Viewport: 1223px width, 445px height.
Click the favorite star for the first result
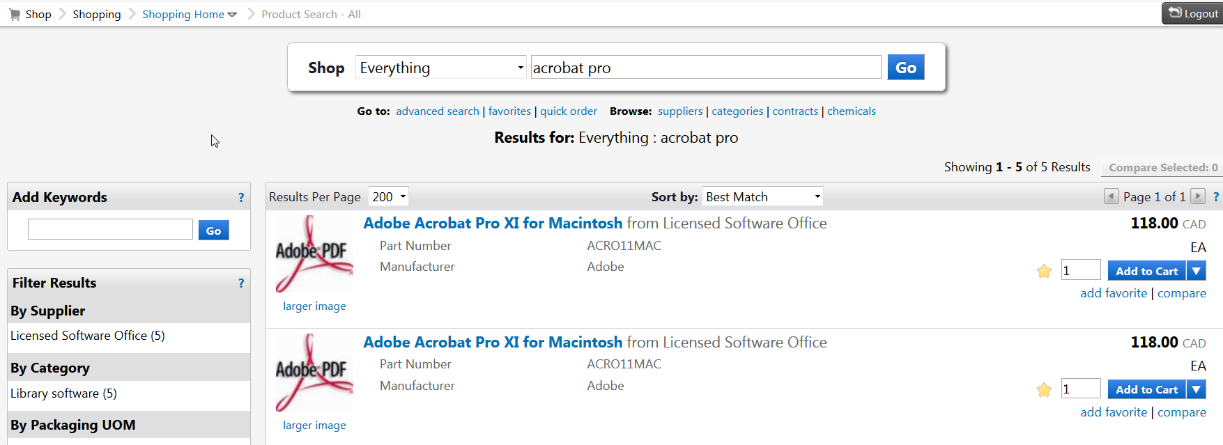tap(1043, 271)
